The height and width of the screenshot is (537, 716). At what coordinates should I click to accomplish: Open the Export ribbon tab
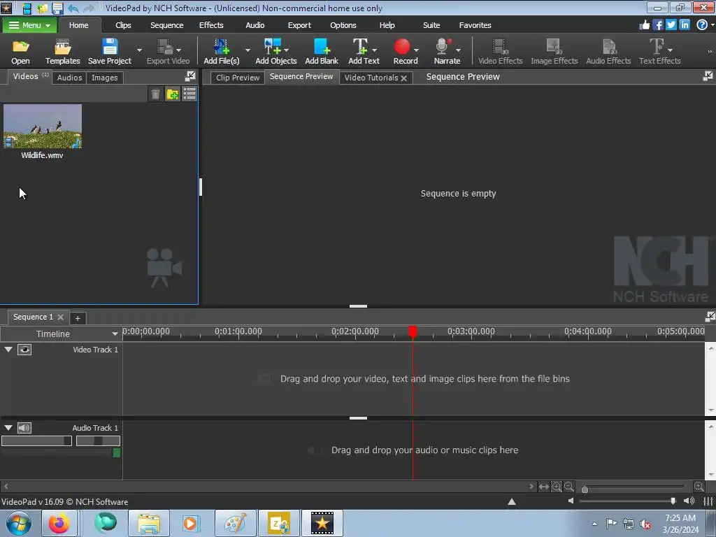tap(299, 25)
